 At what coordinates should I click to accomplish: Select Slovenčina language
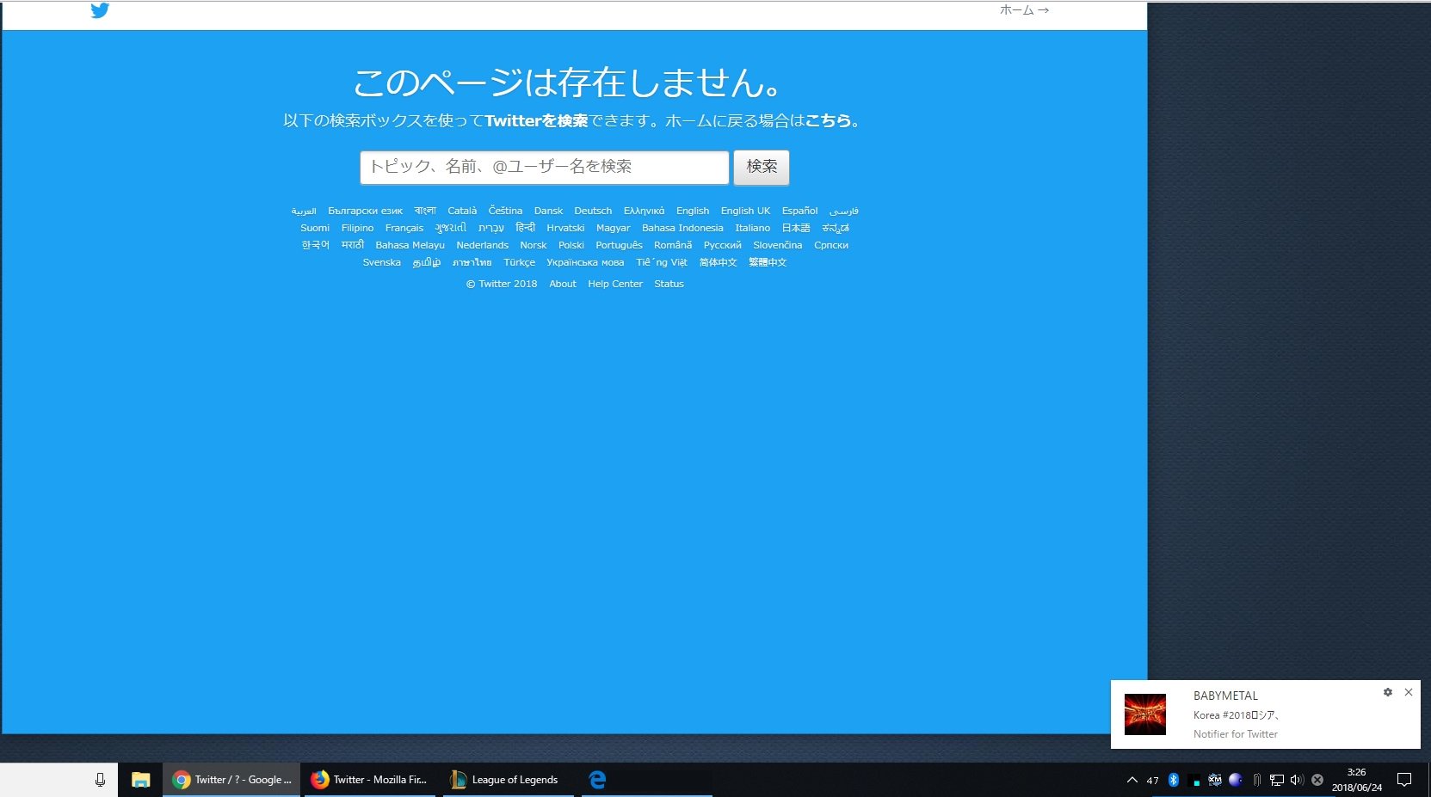[777, 245]
